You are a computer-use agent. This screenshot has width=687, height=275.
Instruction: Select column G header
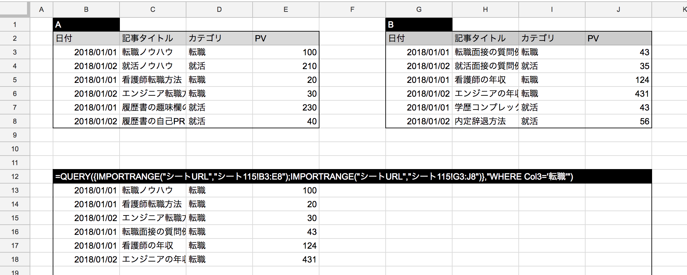(x=419, y=10)
